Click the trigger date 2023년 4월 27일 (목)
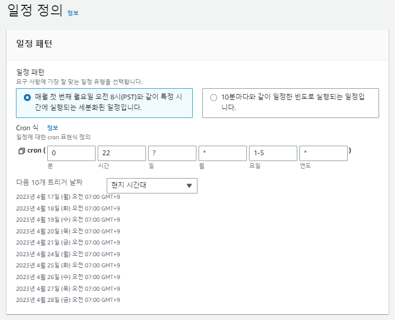The image size is (395, 320). [x=68, y=289]
